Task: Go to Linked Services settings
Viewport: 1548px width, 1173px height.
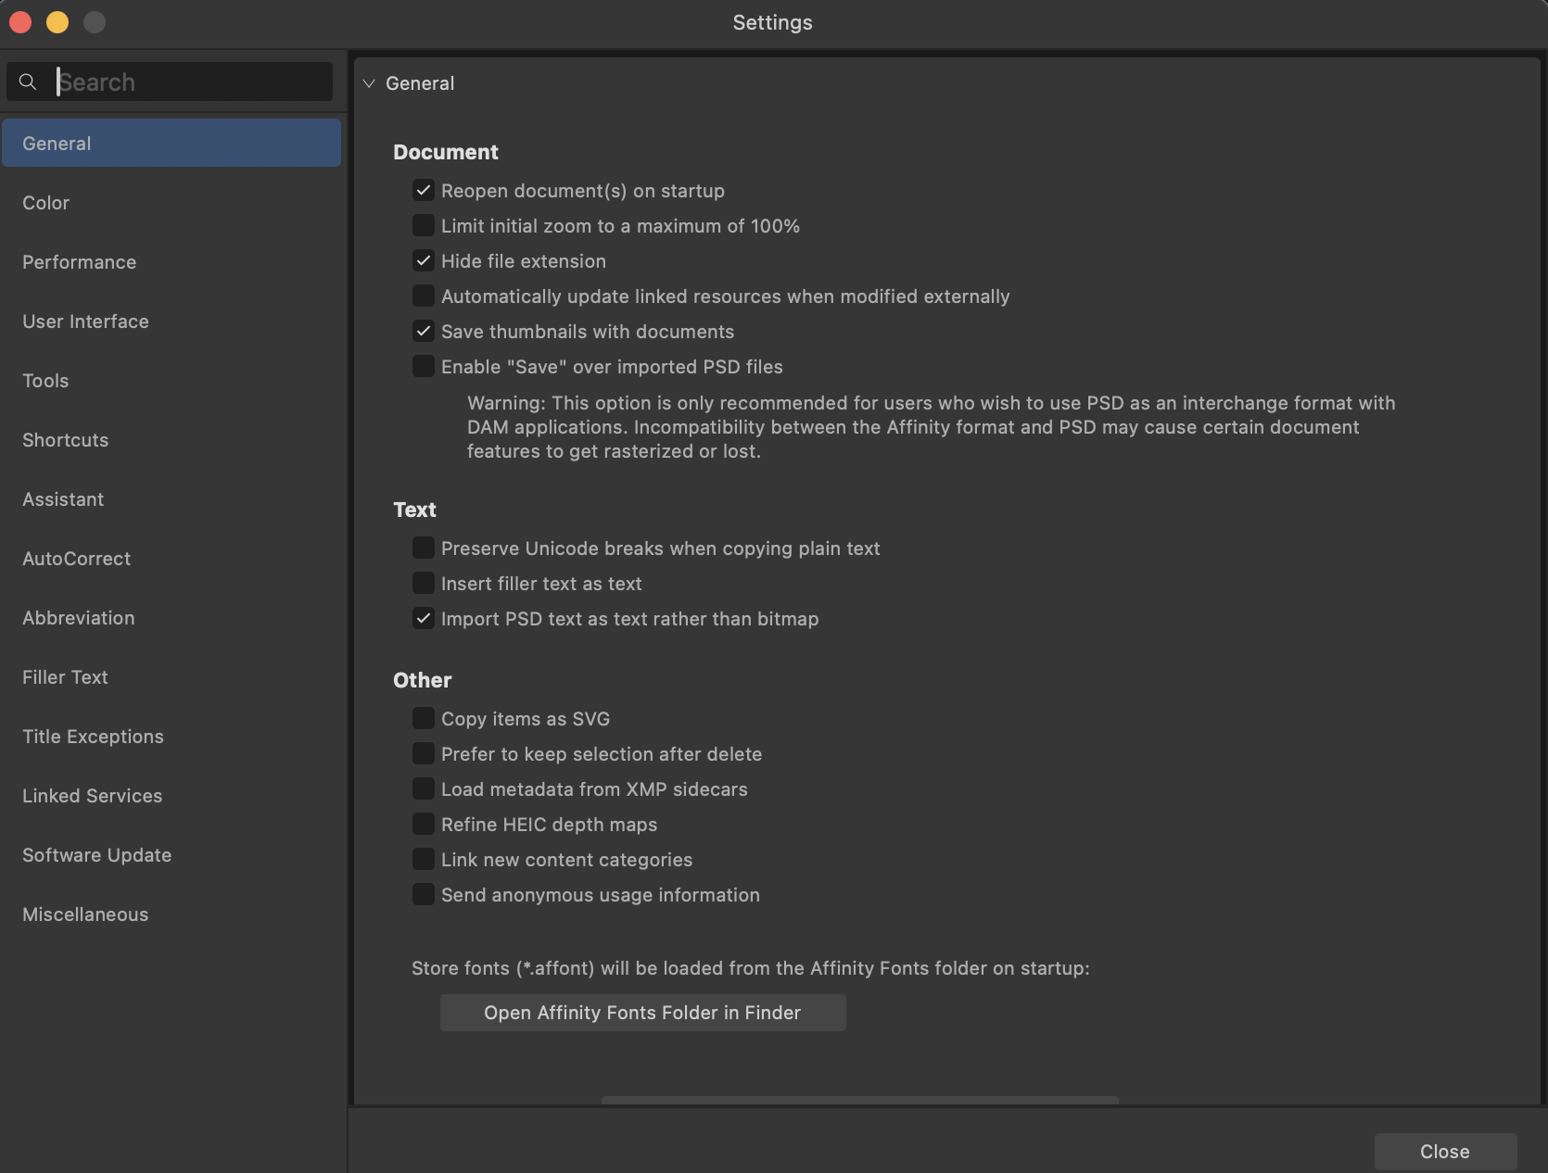Action: tap(171, 796)
